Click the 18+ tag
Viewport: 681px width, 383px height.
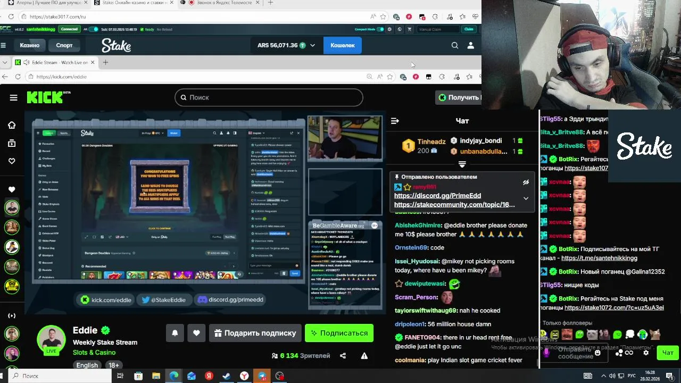(x=114, y=365)
